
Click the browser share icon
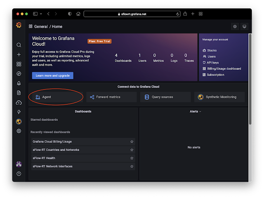pyautogui.click(x=185, y=14)
